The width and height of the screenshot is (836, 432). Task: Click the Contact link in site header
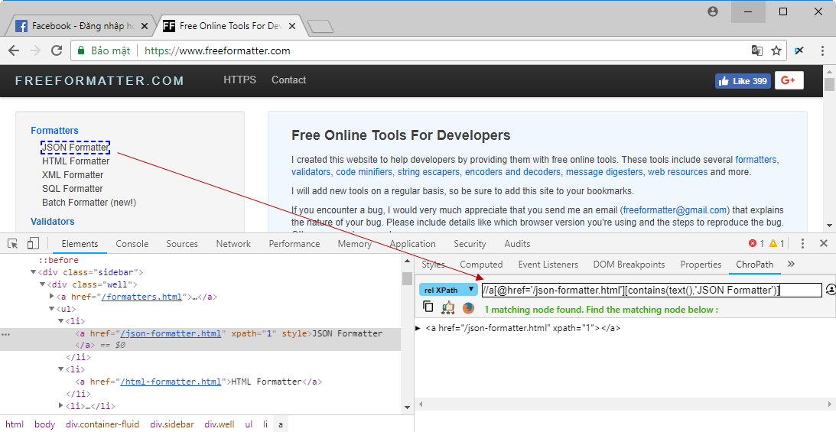pos(288,80)
